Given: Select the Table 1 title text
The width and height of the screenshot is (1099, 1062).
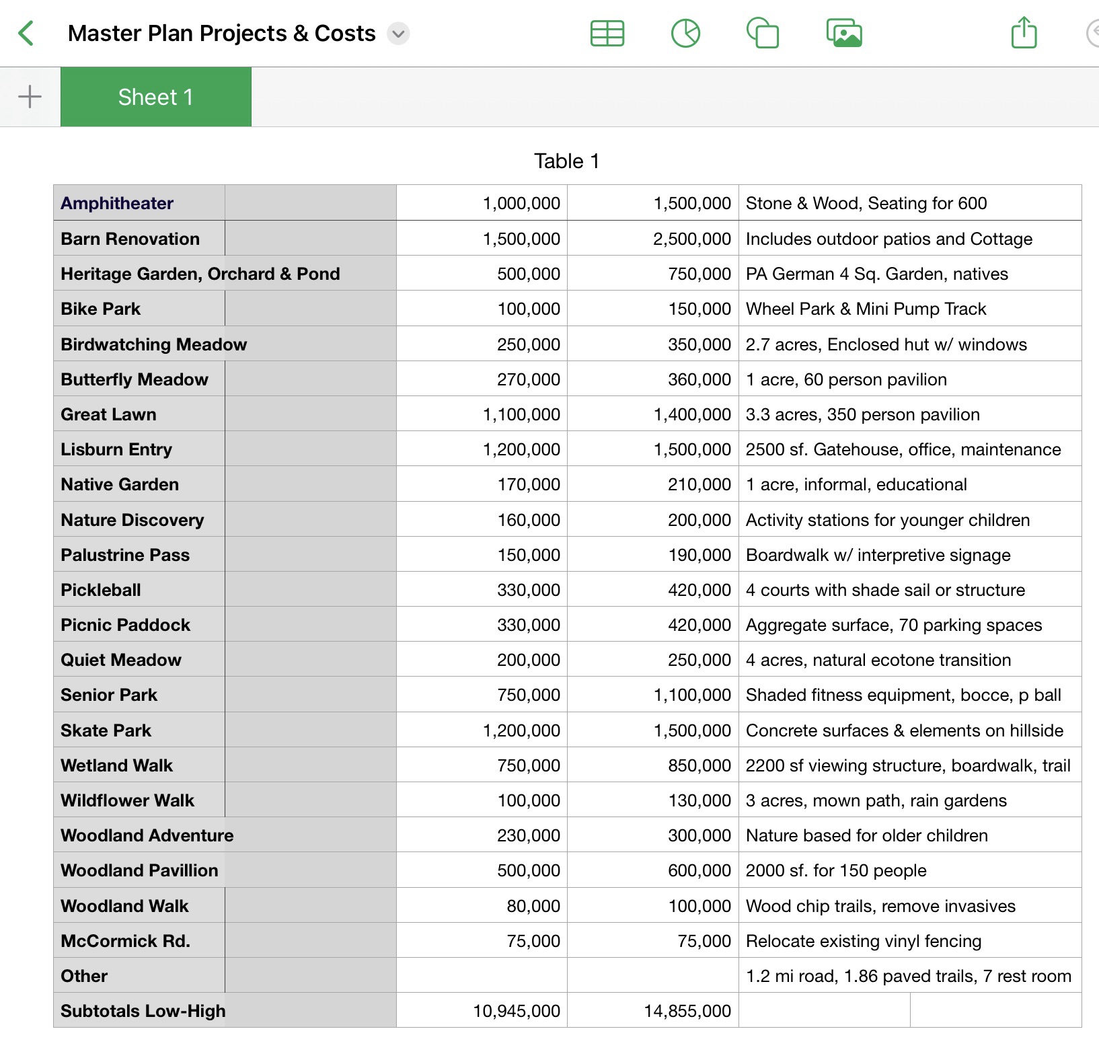Looking at the screenshot, I should [x=566, y=161].
